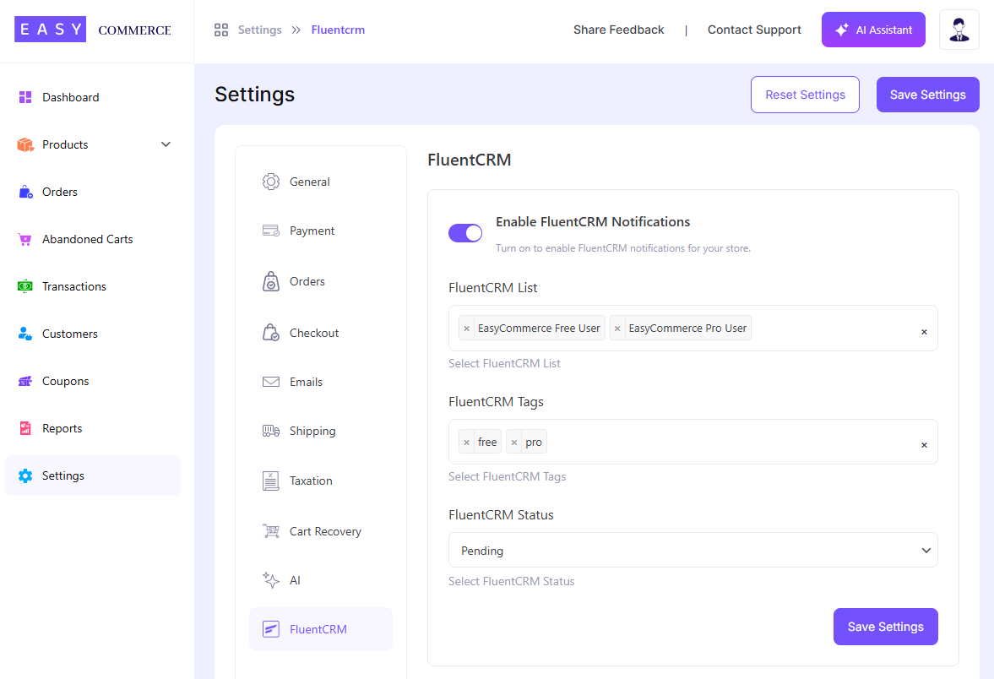The height and width of the screenshot is (679, 994).
Task: Click the Abandoned Carts cart icon
Action: pyautogui.click(x=25, y=239)
